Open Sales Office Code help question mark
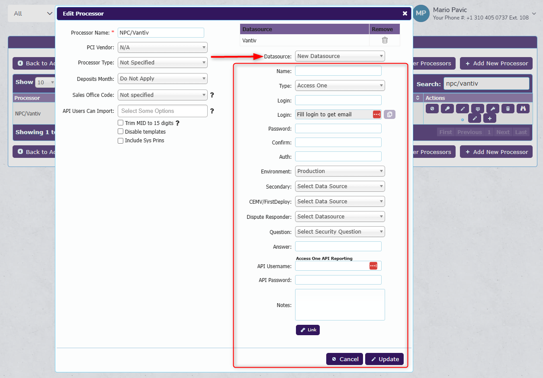This screenshot has height=378, width=543. 212,95
